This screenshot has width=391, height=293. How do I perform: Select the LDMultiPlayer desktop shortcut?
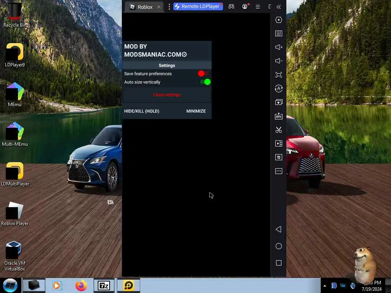click(15, 174)
